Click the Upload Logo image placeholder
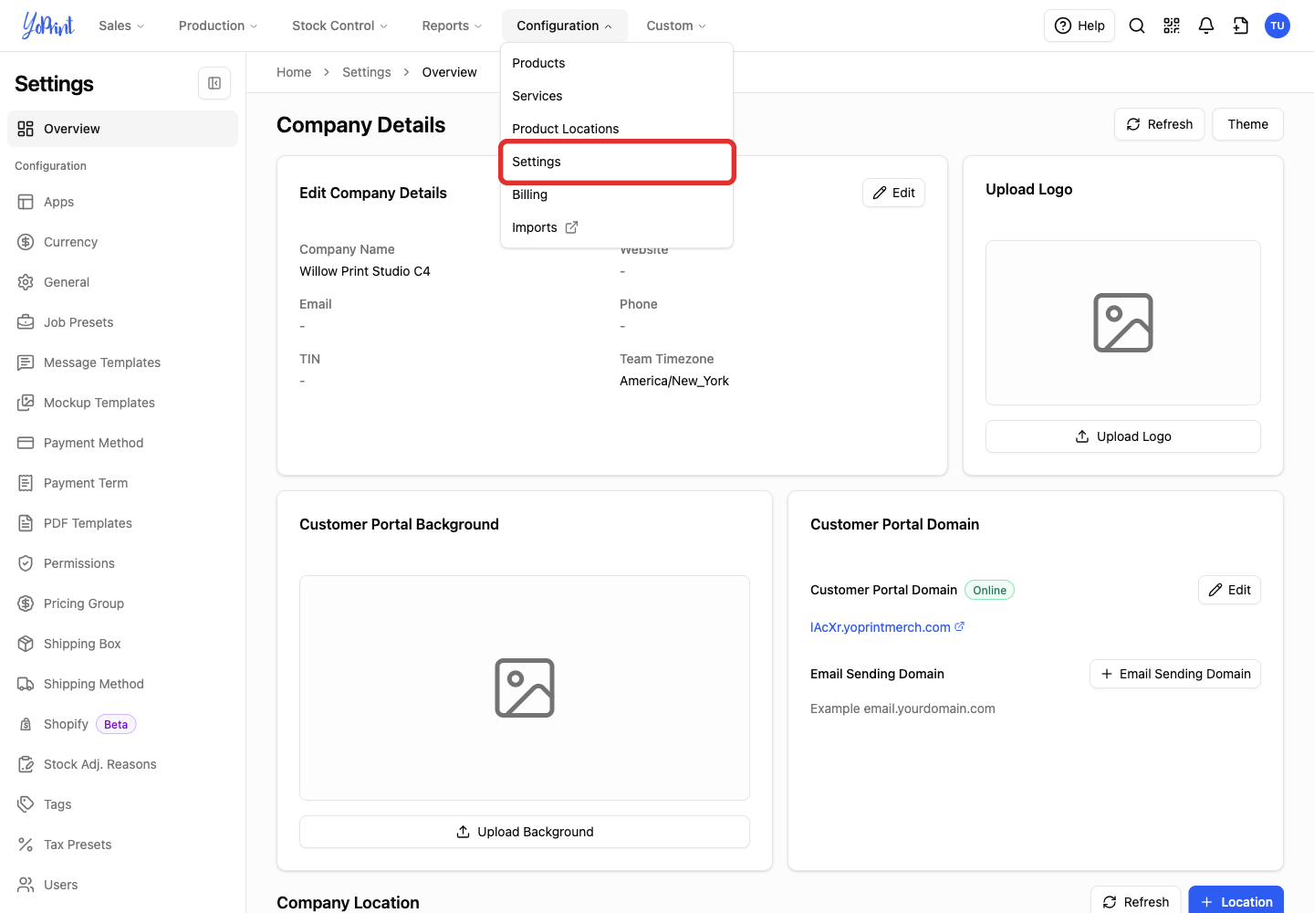Image resolution: width=1314 pixels, height=913 pixels. (x=1123, y=322)
